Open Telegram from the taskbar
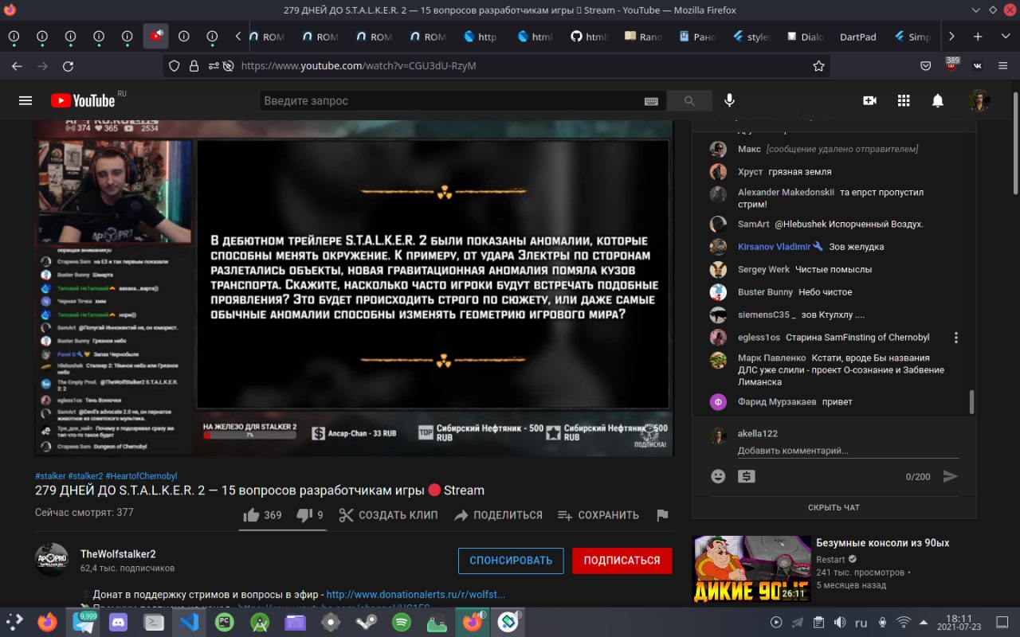The image size is (1020, 637). 82,622
